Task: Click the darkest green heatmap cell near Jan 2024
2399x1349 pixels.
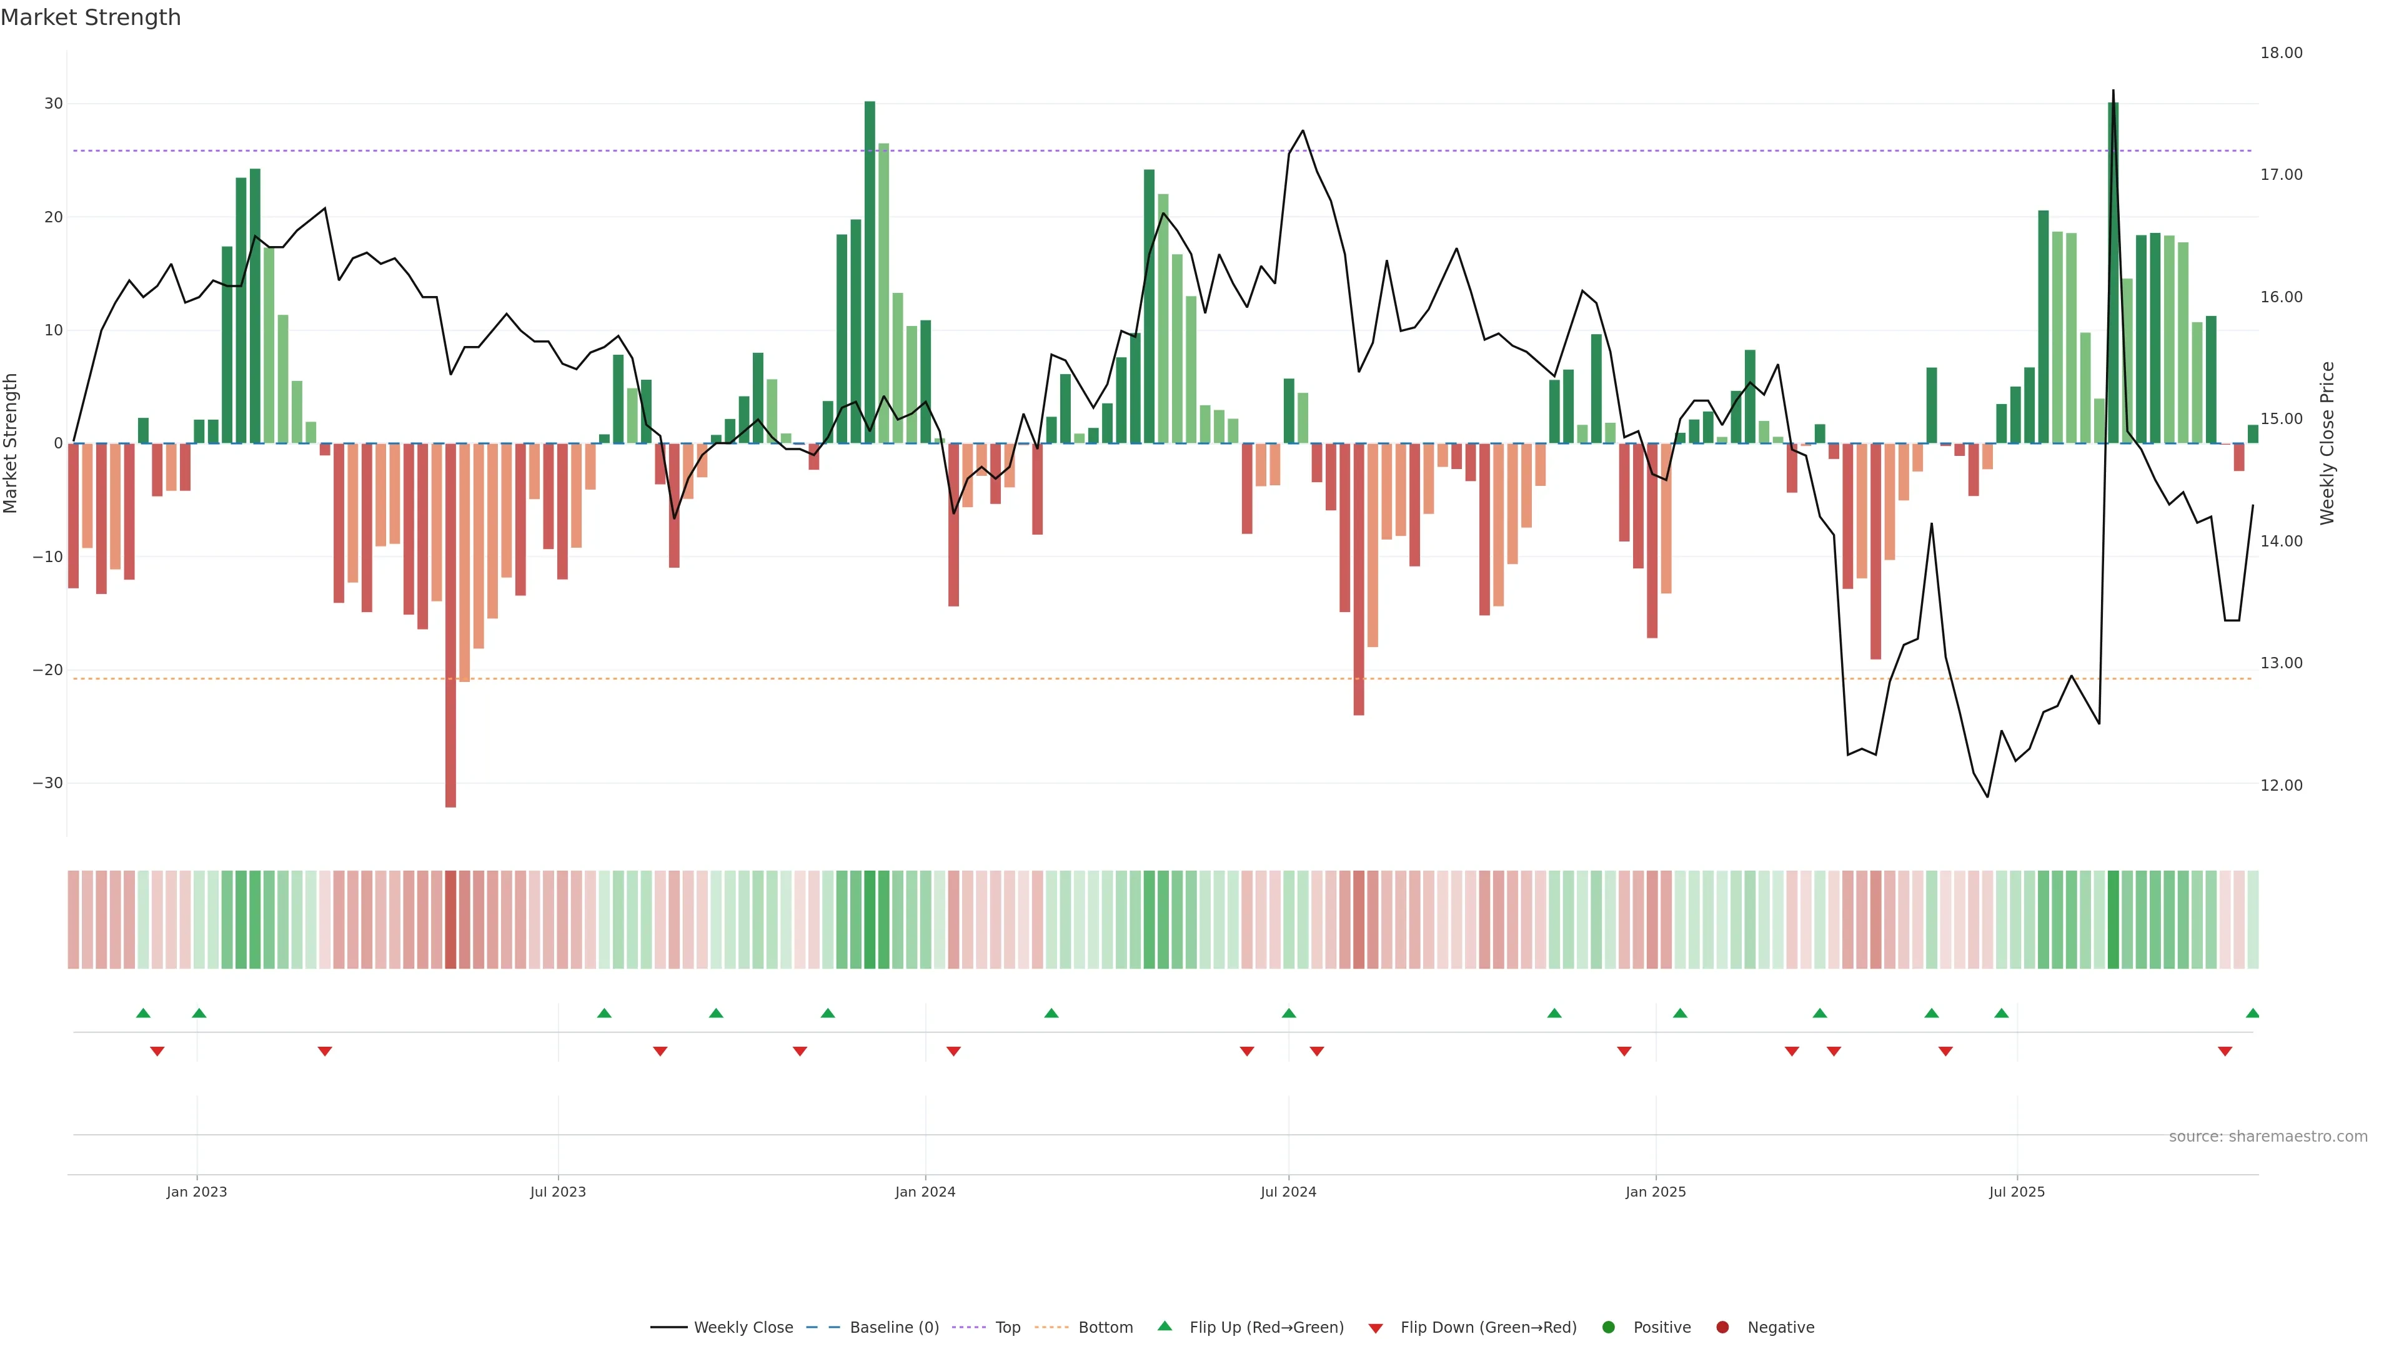Action: click(x=870, y=919)
